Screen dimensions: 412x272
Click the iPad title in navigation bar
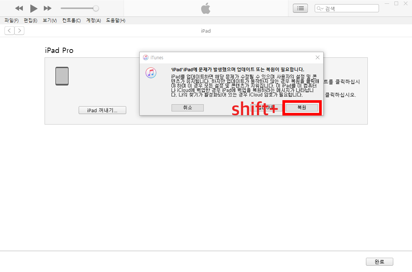point(206,31)
